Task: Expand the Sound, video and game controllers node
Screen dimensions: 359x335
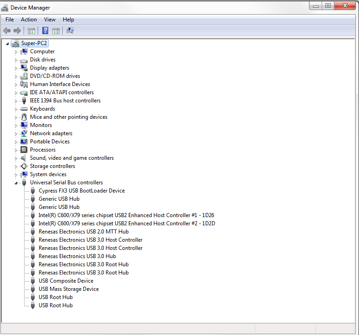Action: coord(16,158)
